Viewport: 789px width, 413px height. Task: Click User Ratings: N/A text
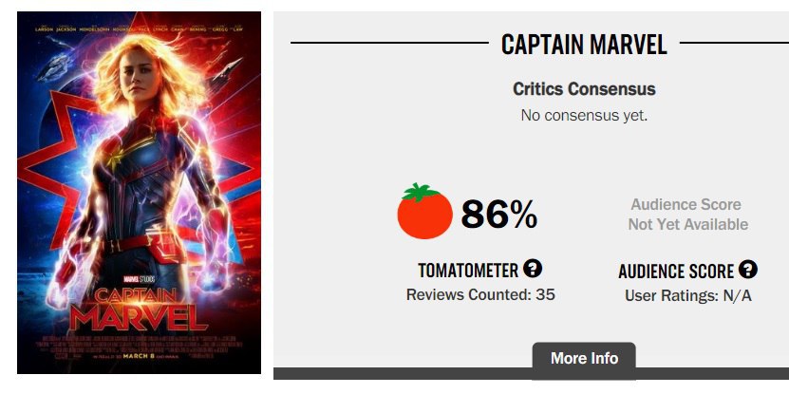(x=687, y=295)
